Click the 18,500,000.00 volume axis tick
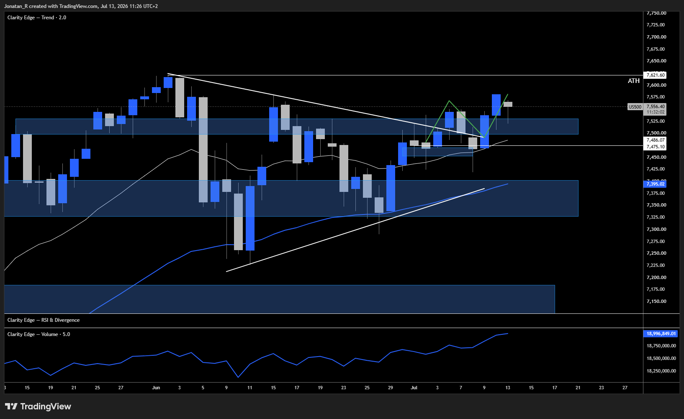 click(x=661, y=358)
